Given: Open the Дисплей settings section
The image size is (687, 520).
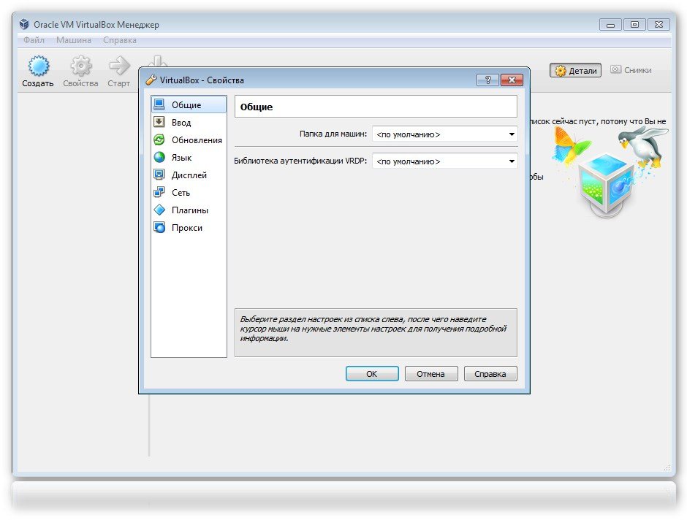Looking at the screenshot, I should click(189, 175).
